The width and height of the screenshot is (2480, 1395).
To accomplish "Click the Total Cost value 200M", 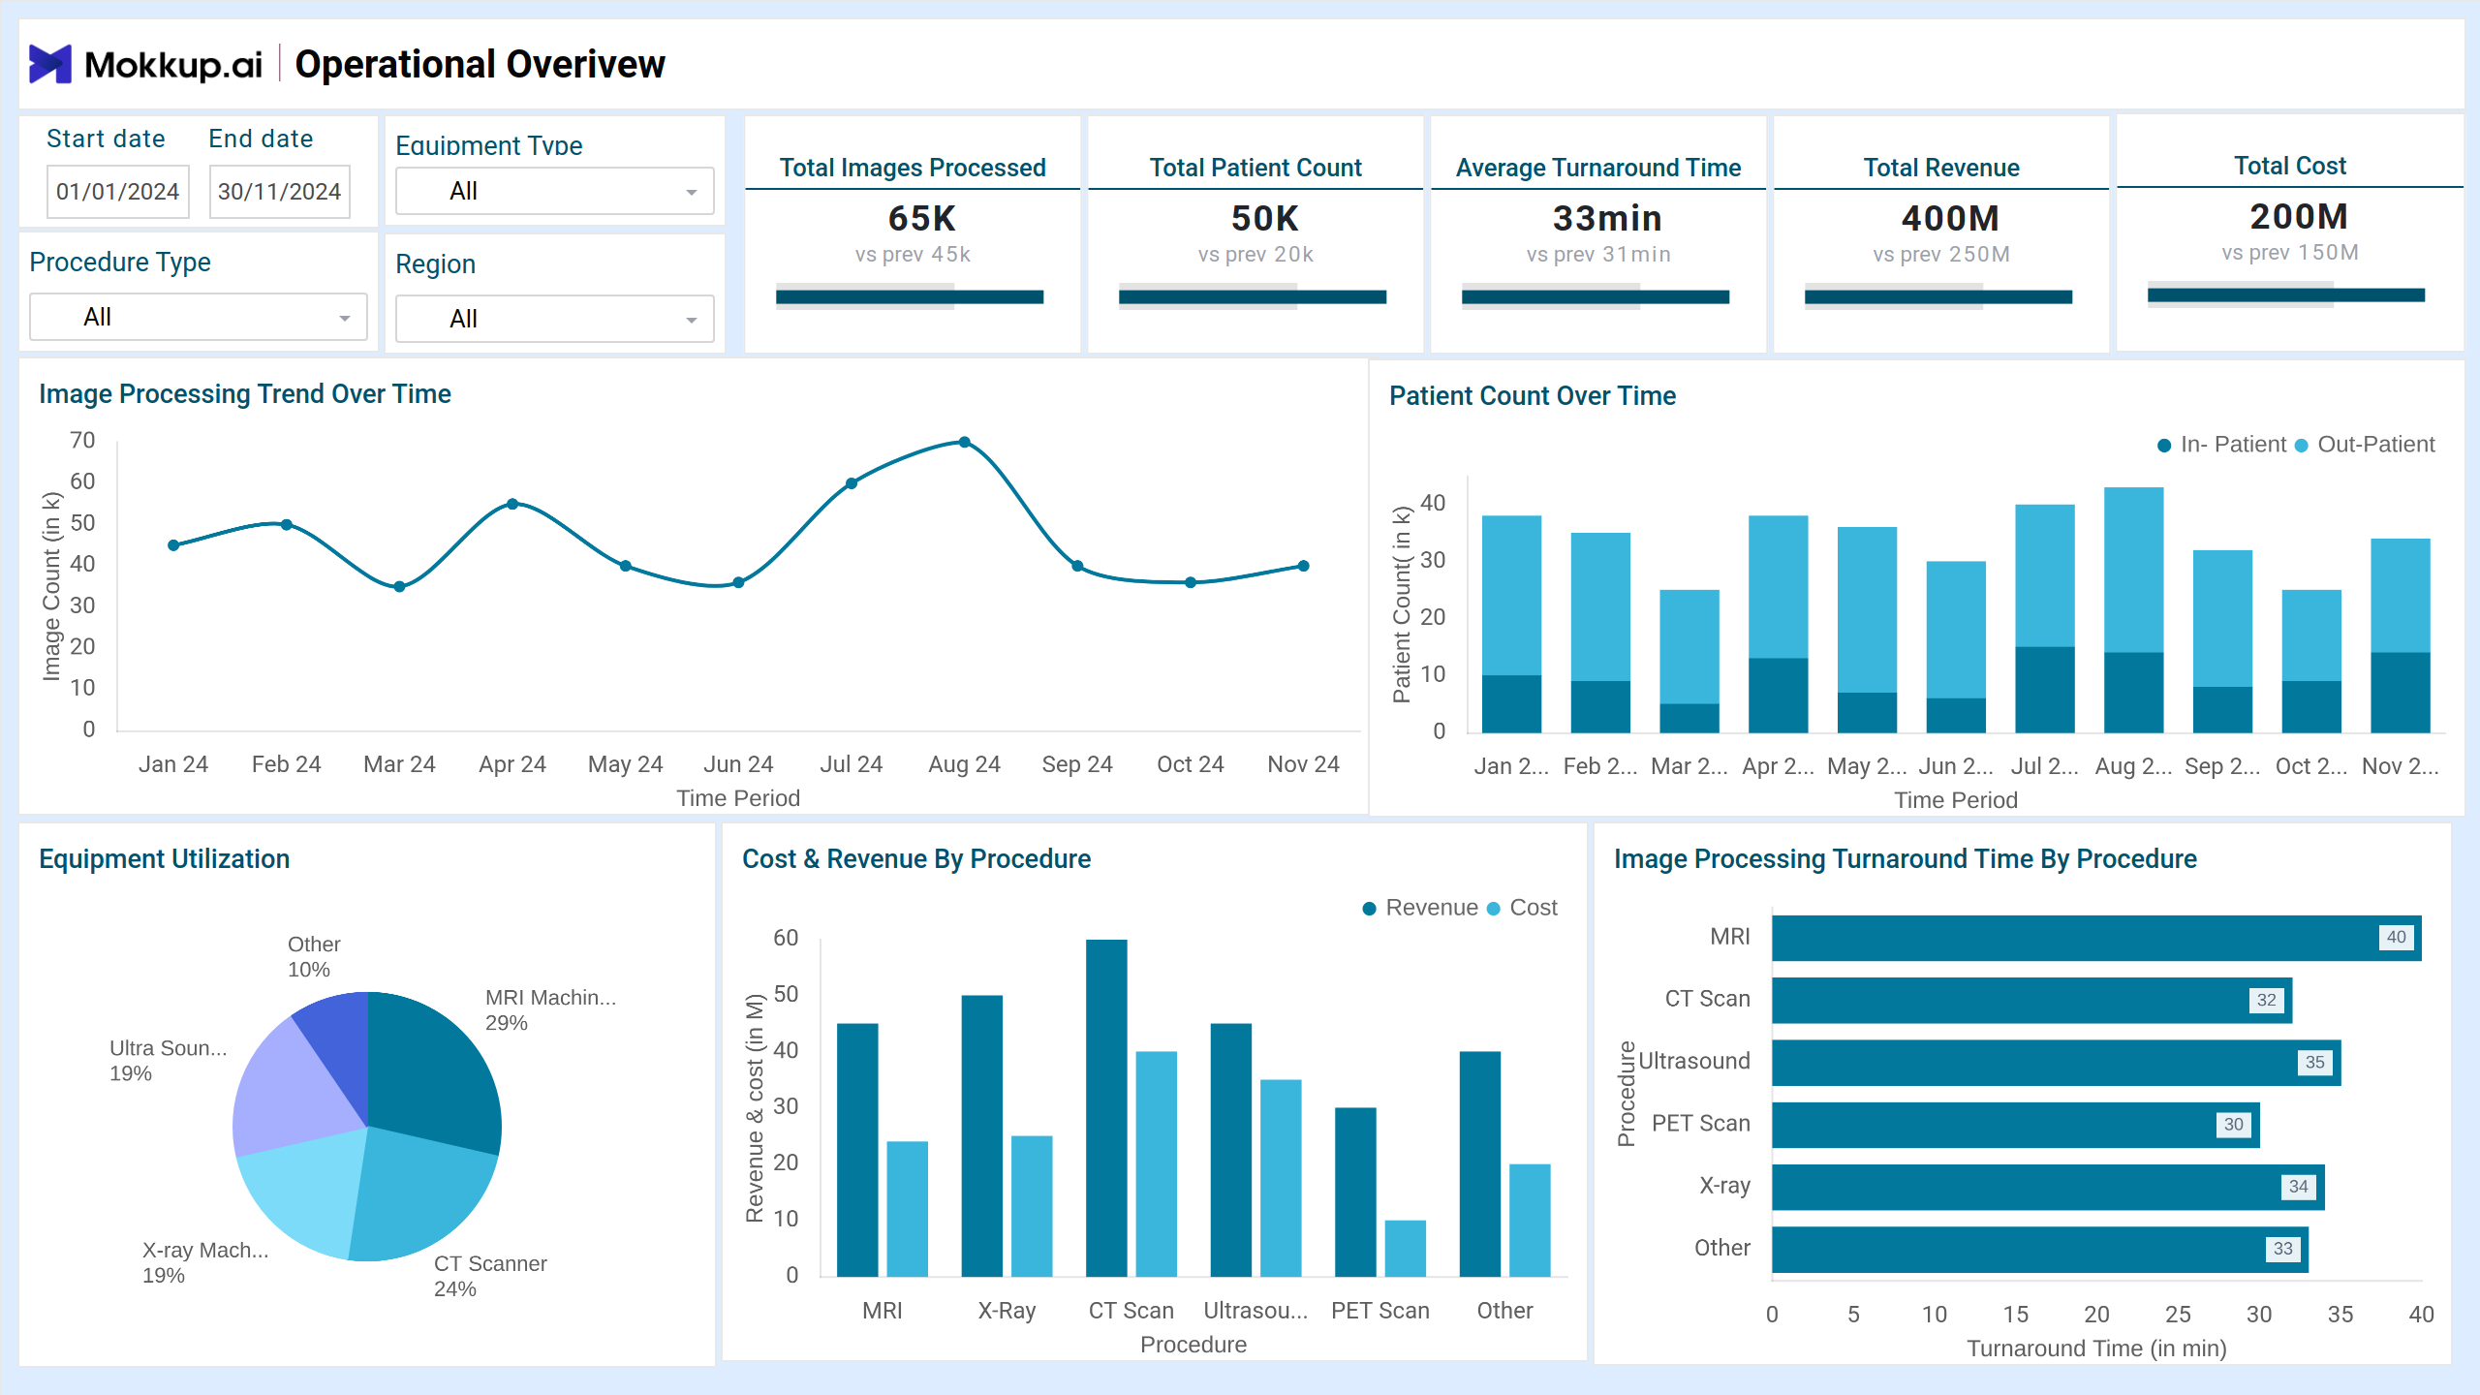I will click(2299, 217).
